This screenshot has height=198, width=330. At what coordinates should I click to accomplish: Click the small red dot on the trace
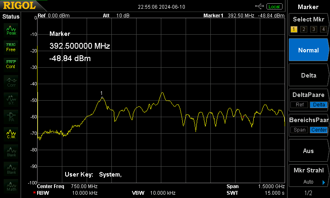[x=243, y=117]
